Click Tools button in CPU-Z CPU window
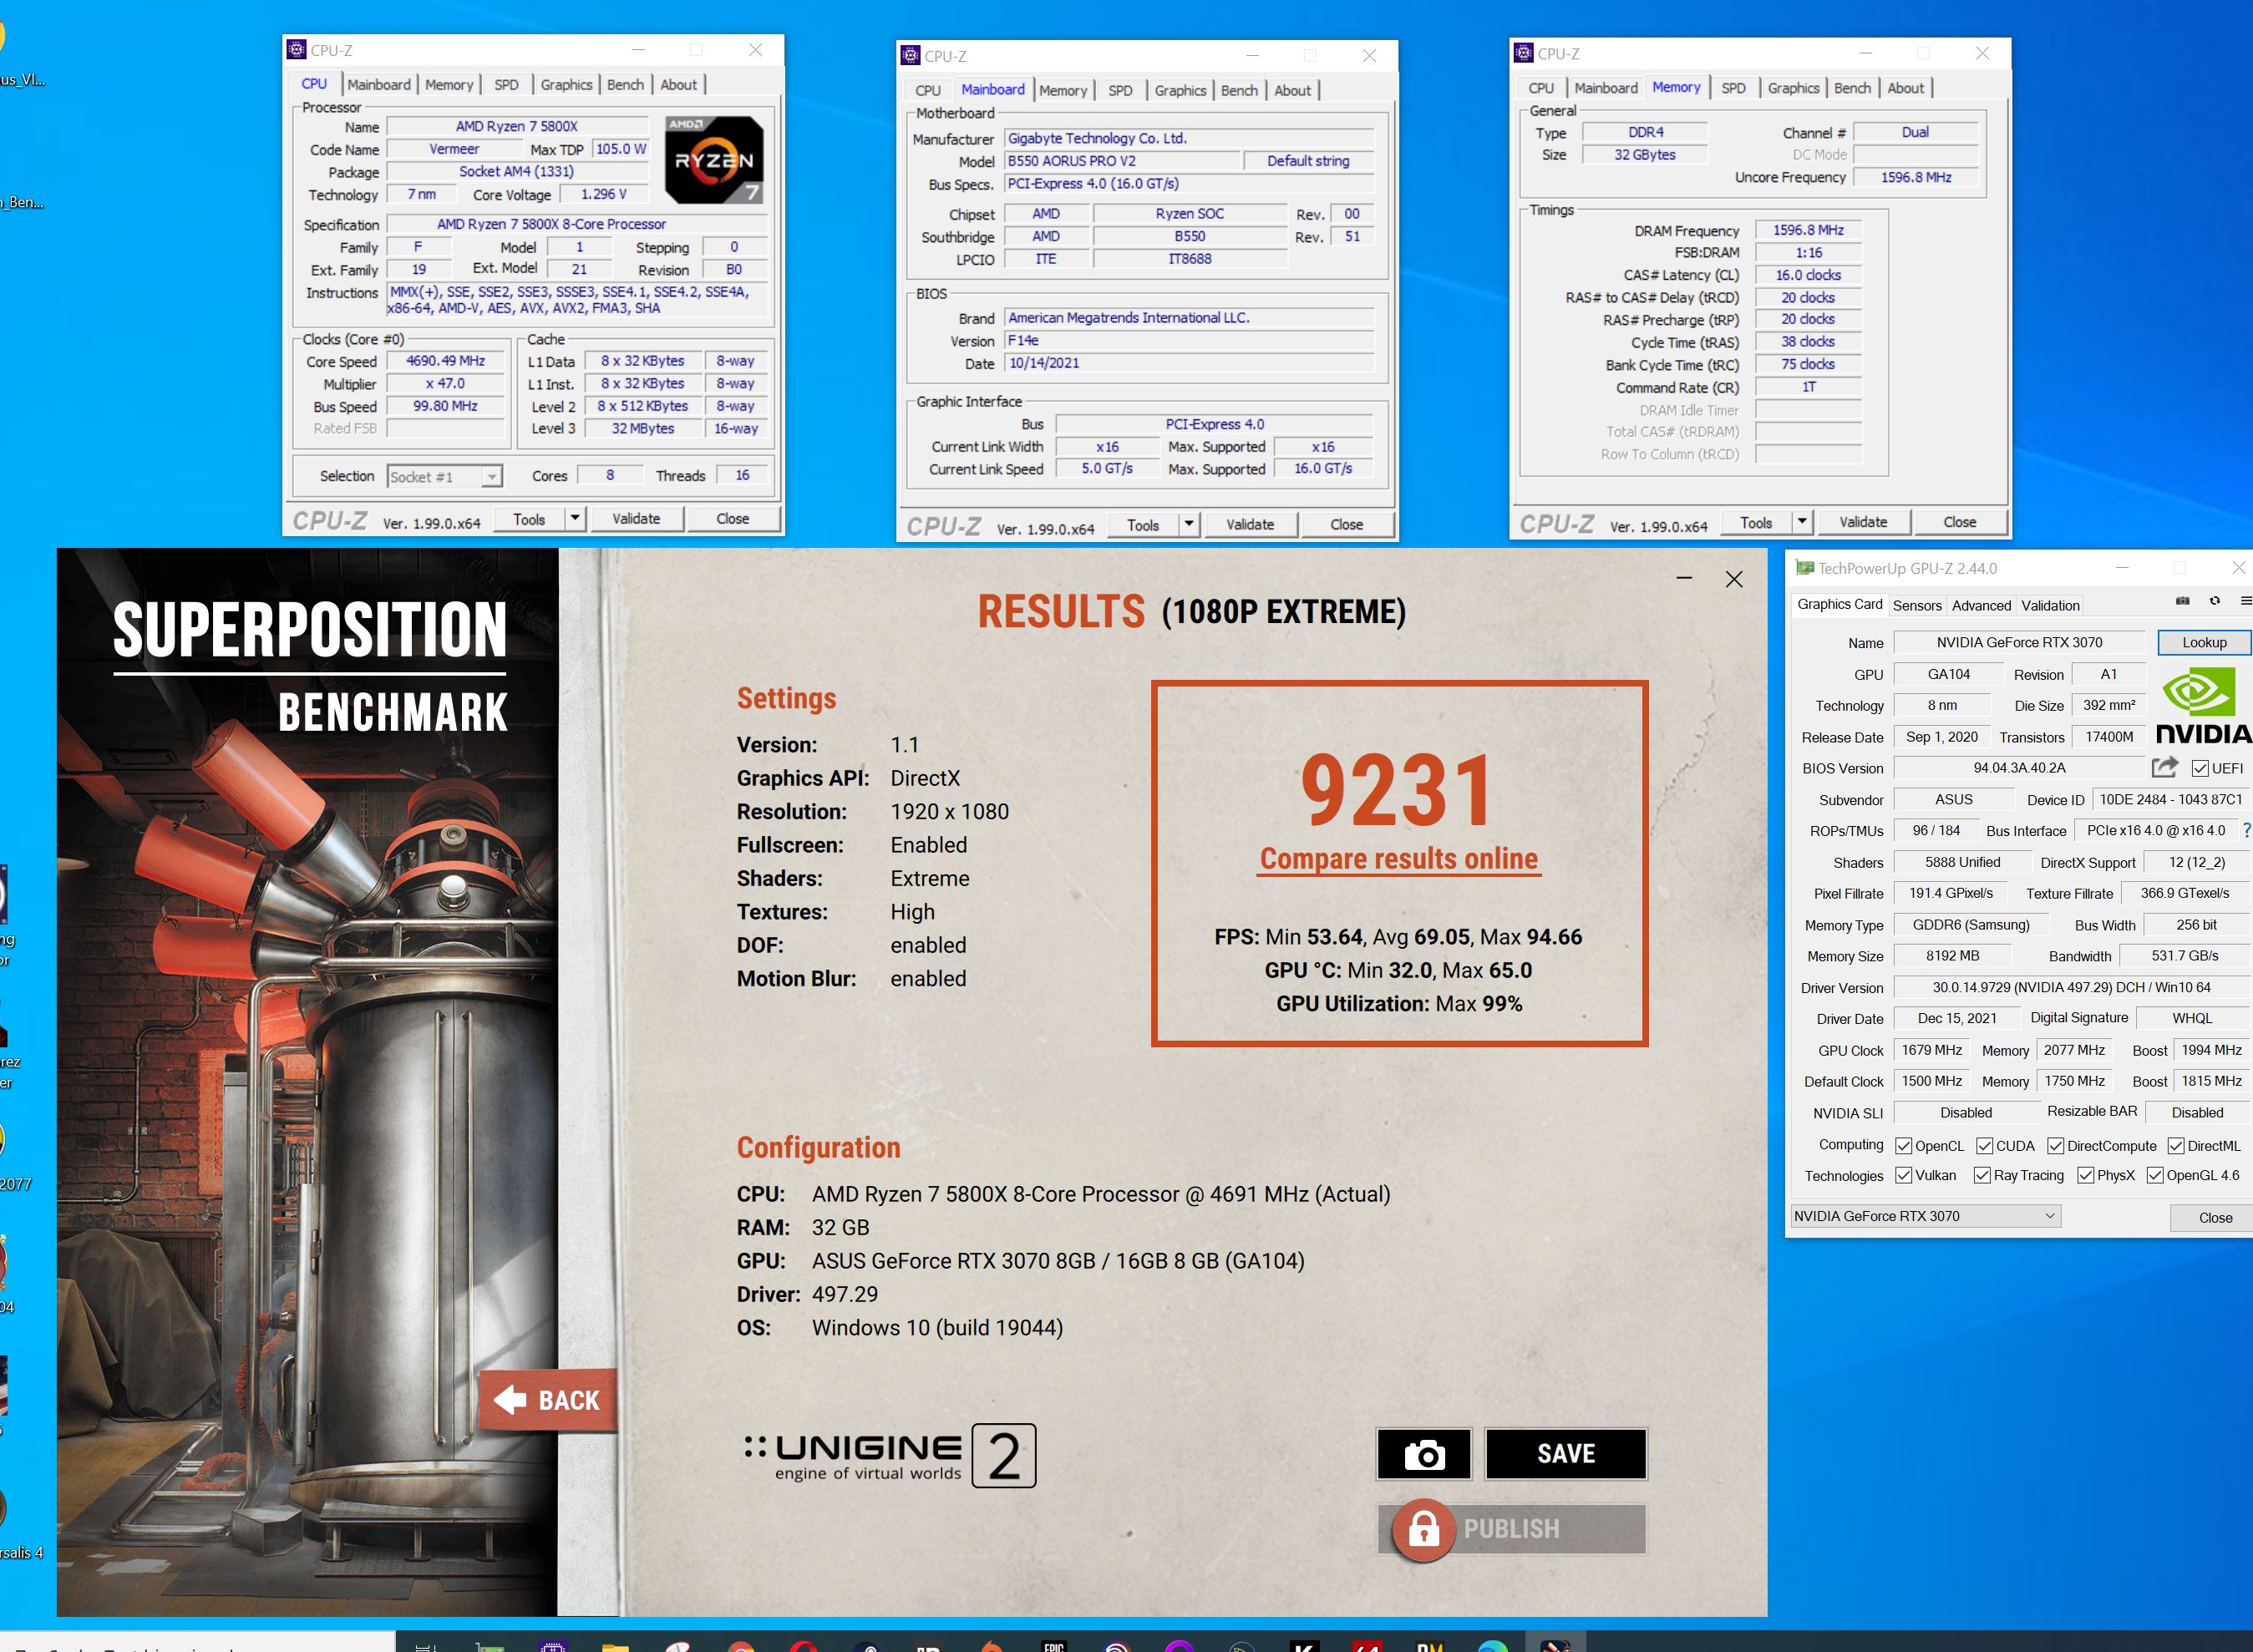The height and width of the screenshot is (1652, 2253). coord(529,518)
